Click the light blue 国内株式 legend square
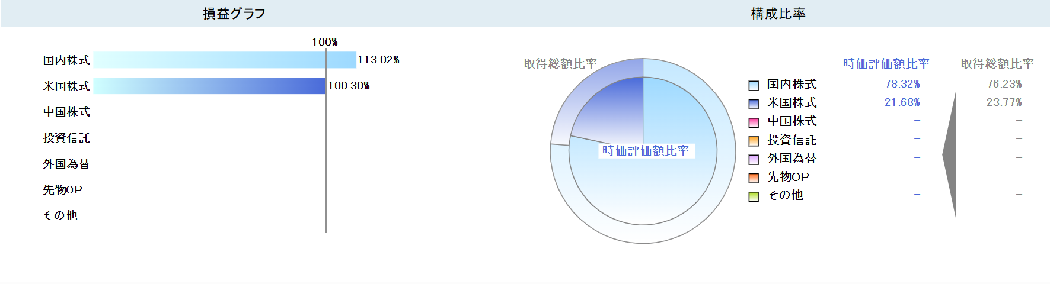Image resolution: width=1050 pixels, height=284 pixels. pos(754,86)
